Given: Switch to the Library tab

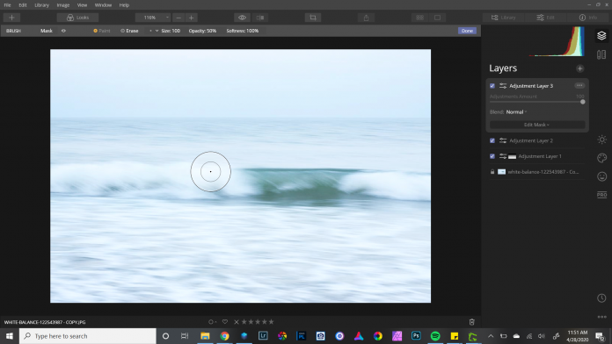Looking at the screenshot, I should [504, 18].
